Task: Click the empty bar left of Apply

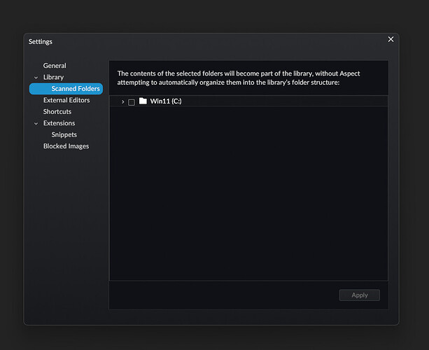Action: 220,295
